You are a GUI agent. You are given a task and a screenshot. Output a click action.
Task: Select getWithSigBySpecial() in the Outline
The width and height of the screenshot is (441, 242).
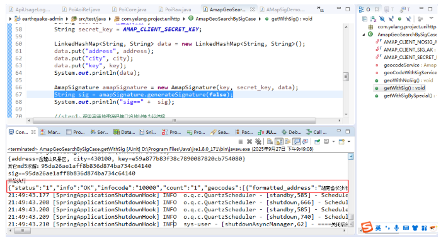[405, 96]
